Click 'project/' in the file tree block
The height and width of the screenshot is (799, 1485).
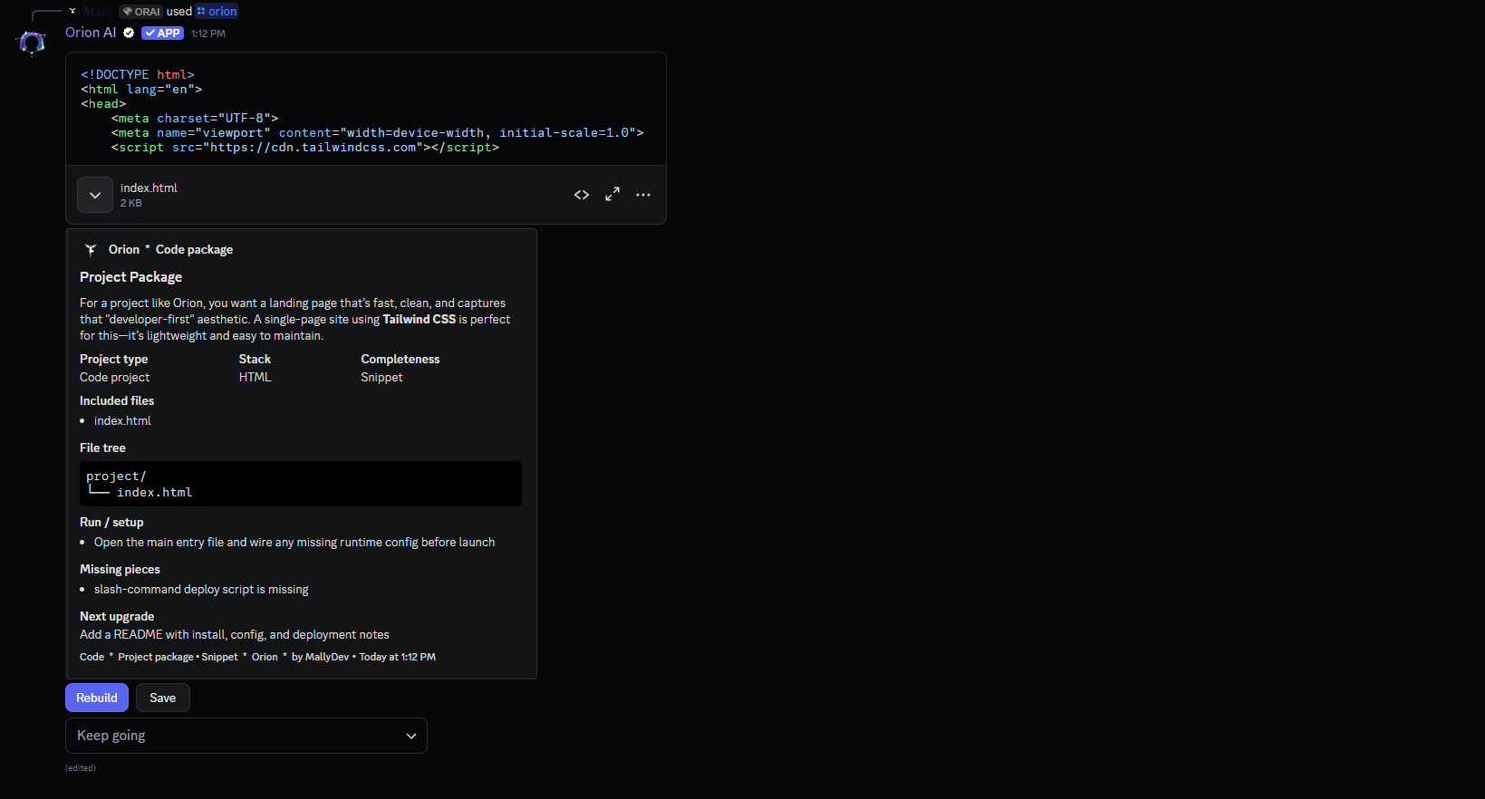tap(116, 476)
